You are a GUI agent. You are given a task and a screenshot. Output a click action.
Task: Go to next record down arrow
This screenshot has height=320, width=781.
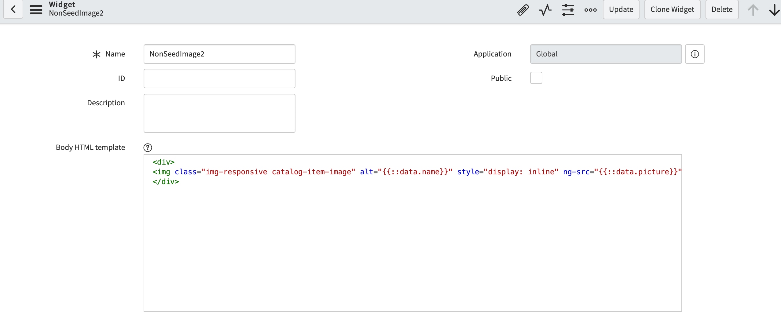(774, 10)
